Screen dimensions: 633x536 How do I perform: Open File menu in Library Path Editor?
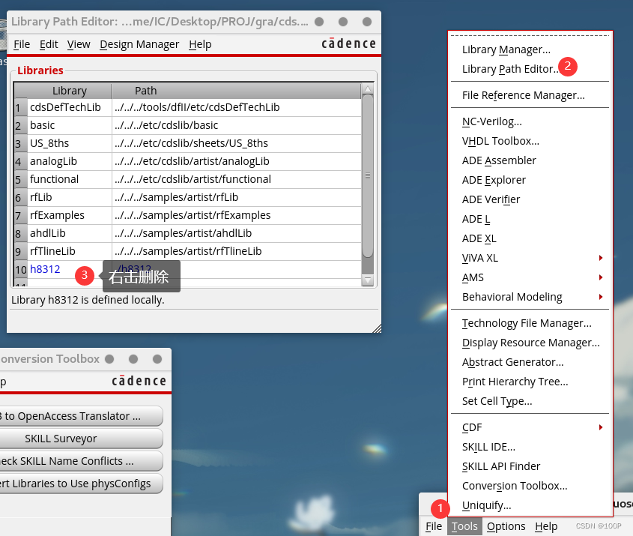tap(22, 44)
